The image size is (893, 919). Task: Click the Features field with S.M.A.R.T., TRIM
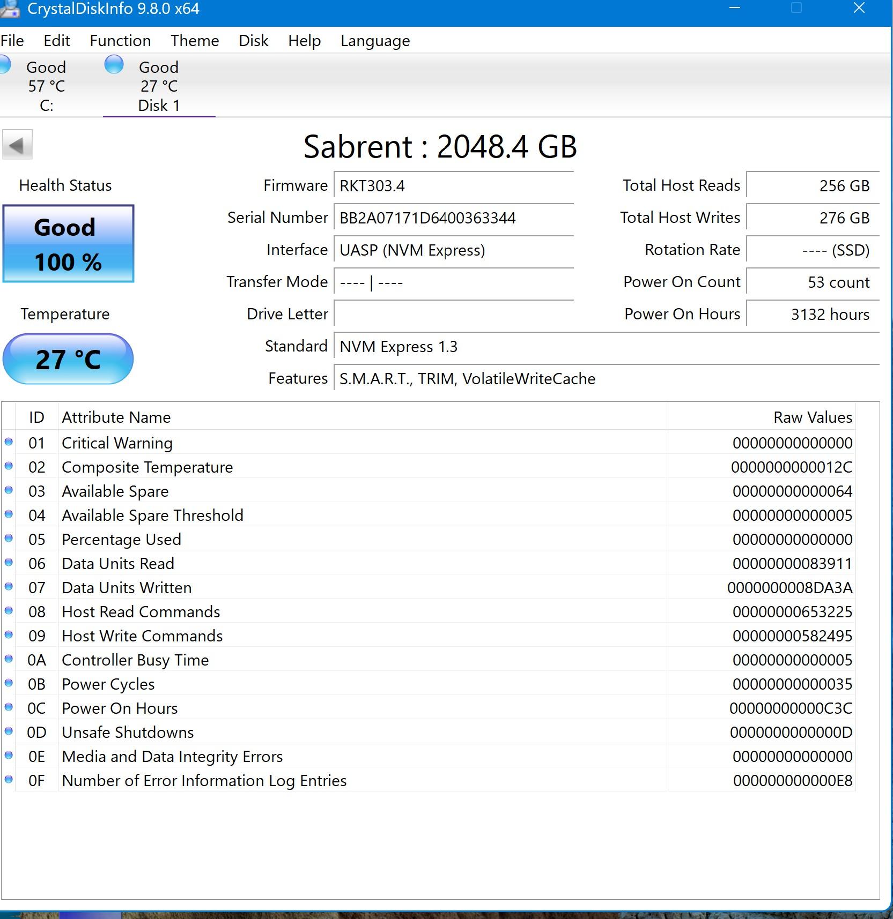[x=607, y=379]
